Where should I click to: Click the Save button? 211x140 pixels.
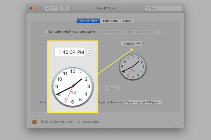point(112,88)
